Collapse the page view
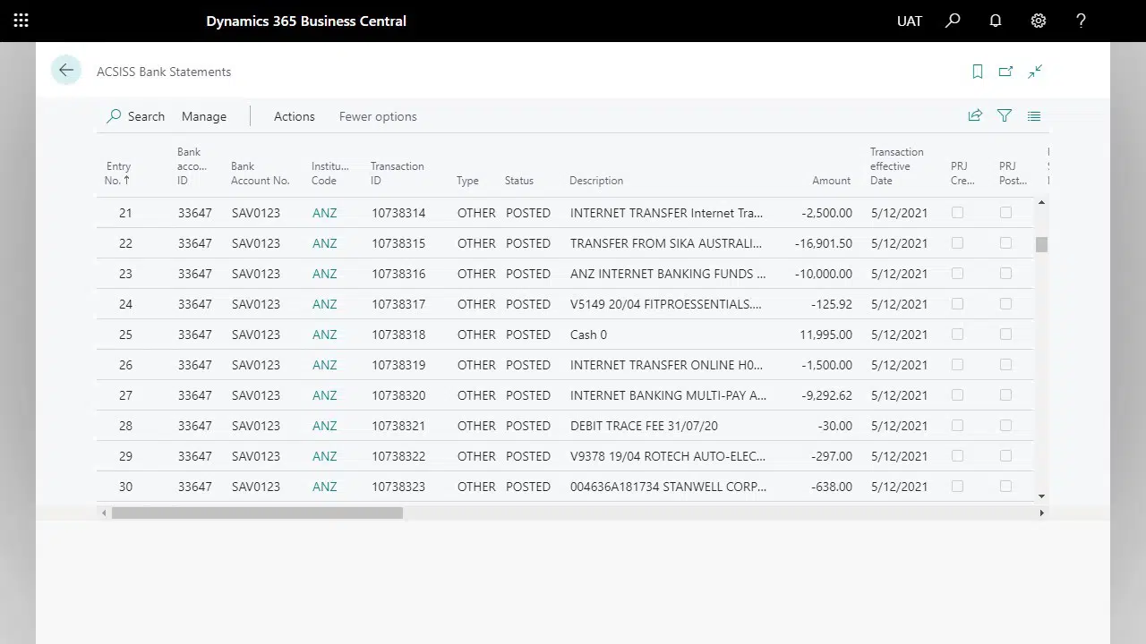 [x=1035, y=72]
